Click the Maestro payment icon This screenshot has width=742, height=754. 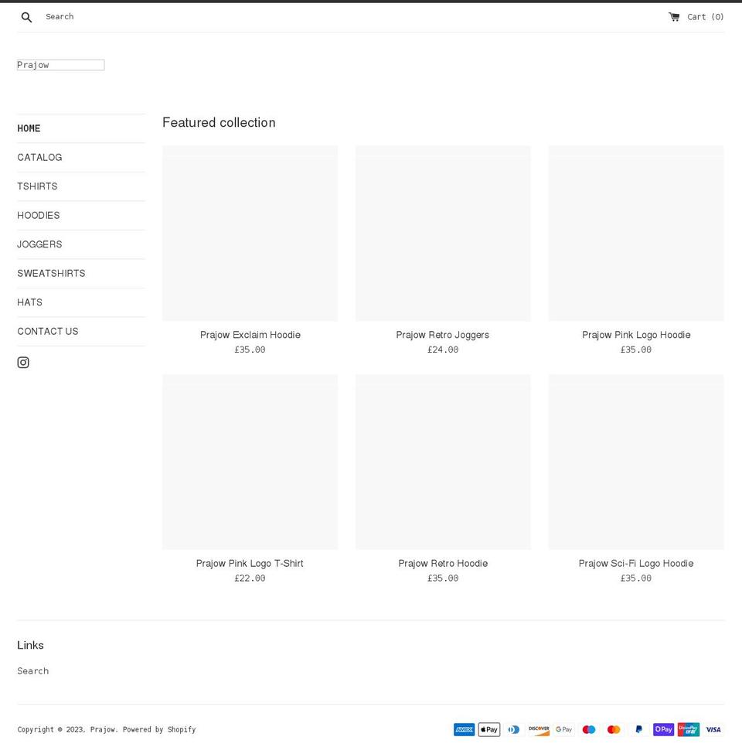coord(589,729)
